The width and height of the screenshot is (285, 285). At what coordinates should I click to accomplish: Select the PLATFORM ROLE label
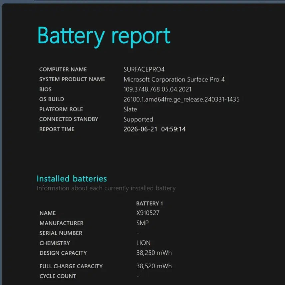[61, 109]
